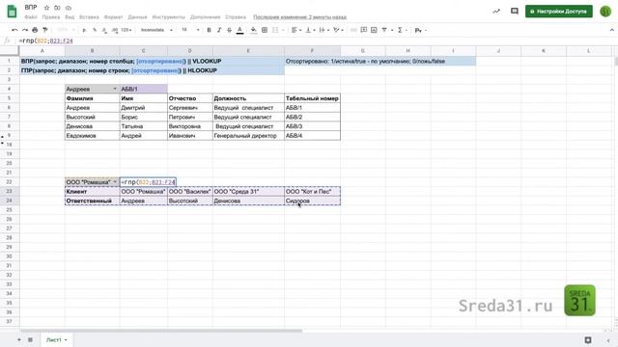Print the spreadsheet
Image resolution: width=618 pixels, height=347 pixels.
35,30
